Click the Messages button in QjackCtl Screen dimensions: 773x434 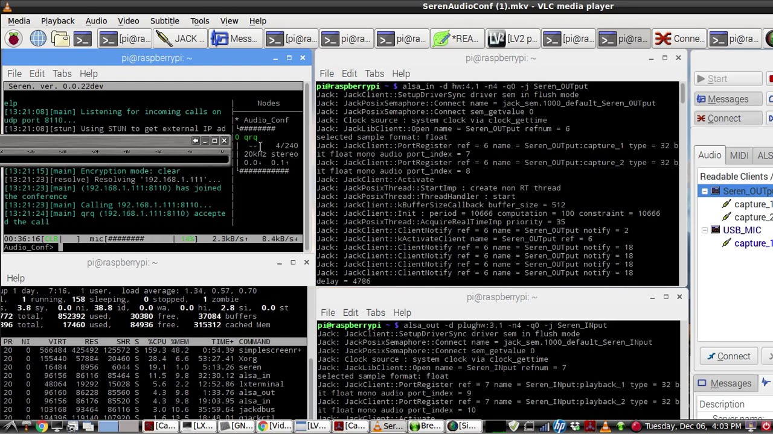click(728, 99)
